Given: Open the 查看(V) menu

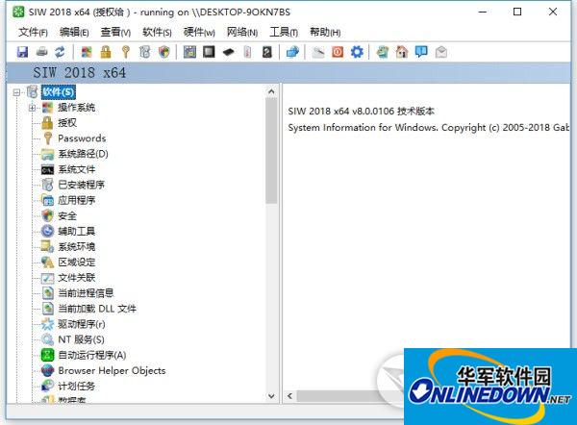Looking at the screenshot, I should tap(115, 32).
